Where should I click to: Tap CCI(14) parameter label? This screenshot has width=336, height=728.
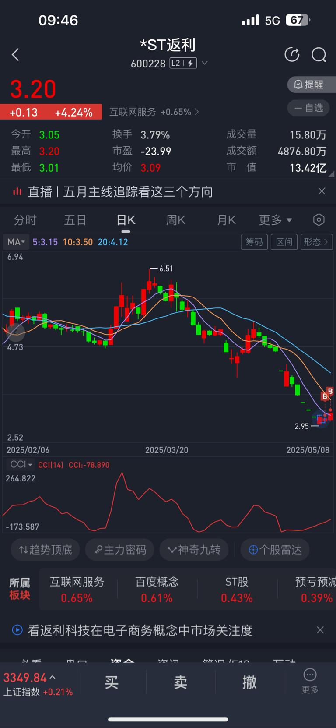pyautogui.click(x=51, y=465)
